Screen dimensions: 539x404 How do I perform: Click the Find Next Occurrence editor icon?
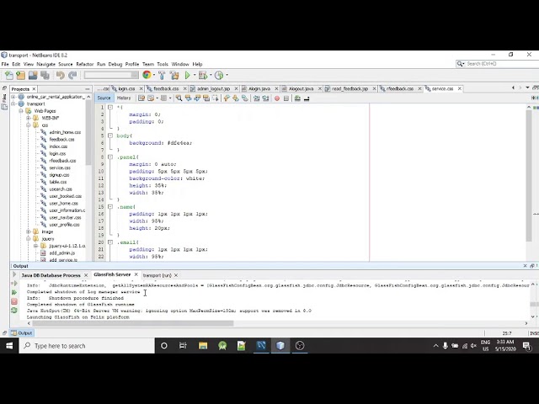pyautogui.click(x=197, y=98)
